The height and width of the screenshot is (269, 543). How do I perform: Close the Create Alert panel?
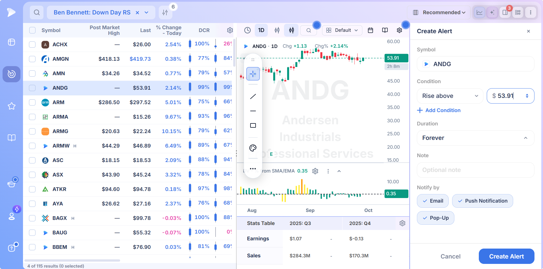tap(528, 31)
